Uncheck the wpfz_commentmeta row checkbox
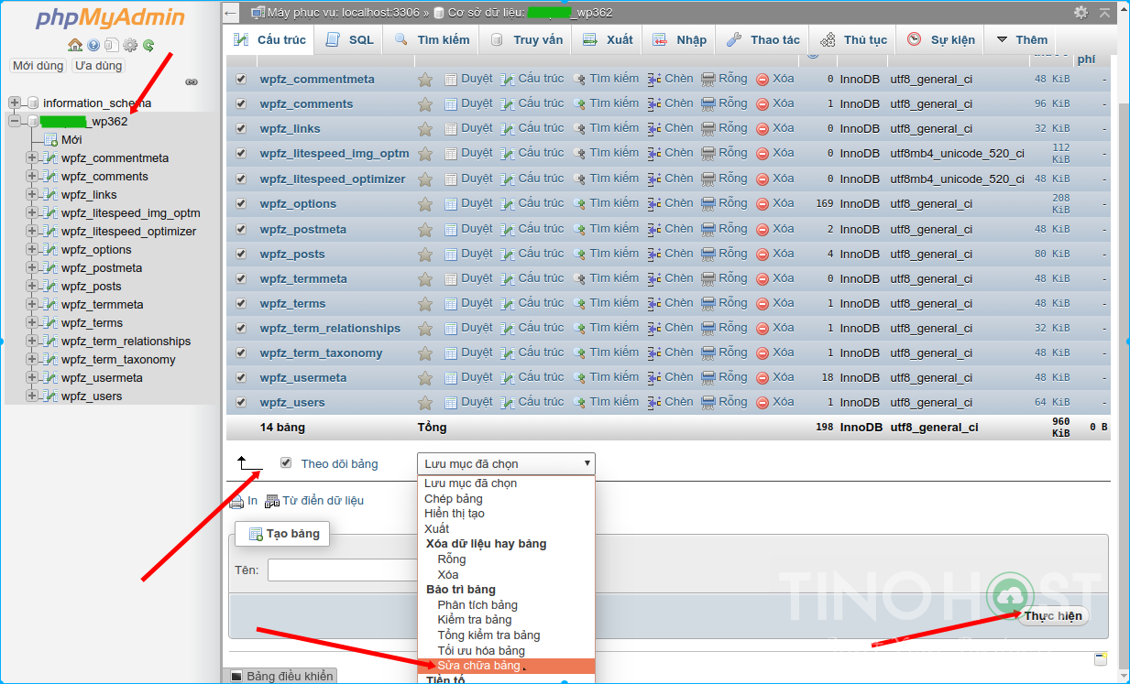1130x684 pixels. [241, 80]
